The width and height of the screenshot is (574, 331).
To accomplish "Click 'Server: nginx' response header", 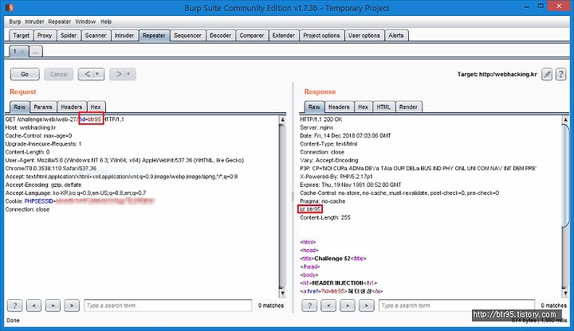I will click(316, 127).
